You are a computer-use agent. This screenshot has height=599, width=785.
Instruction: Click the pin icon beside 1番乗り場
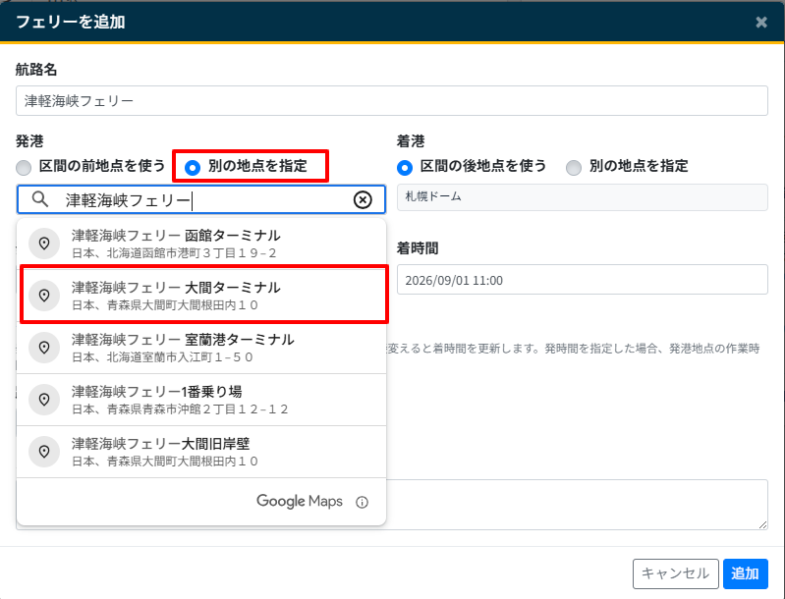[44, 400]
